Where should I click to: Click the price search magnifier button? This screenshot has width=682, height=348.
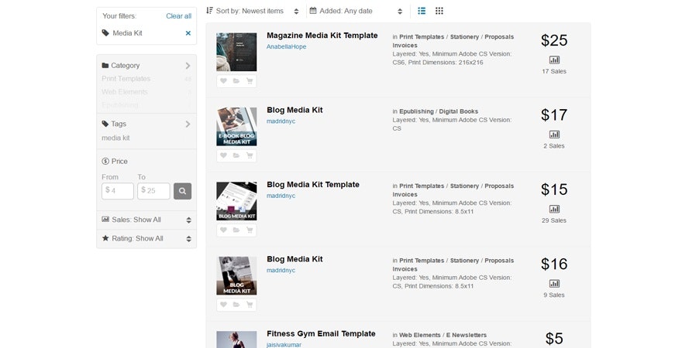(182, 190)
